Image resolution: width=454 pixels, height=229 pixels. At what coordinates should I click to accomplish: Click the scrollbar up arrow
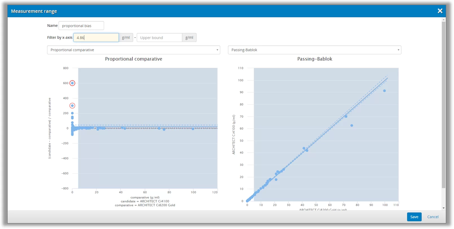(x=444, y=20)
